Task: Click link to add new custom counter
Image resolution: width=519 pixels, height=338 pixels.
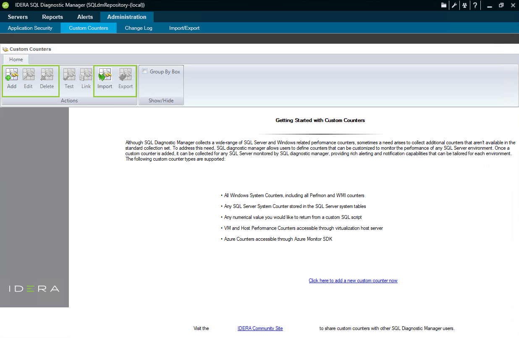Action: [353, 281]
